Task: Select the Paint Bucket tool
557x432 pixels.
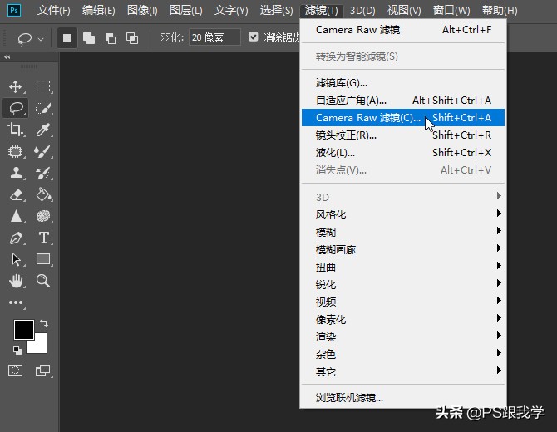Action: 43,194
